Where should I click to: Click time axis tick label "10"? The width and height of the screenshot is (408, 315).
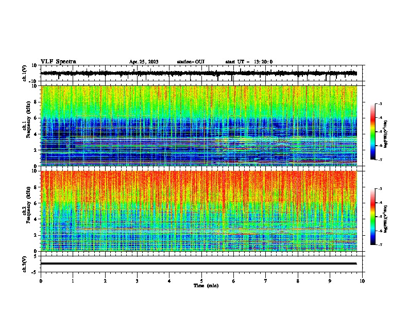[362, 281]
